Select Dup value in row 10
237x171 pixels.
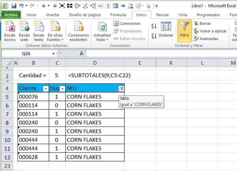57,140
